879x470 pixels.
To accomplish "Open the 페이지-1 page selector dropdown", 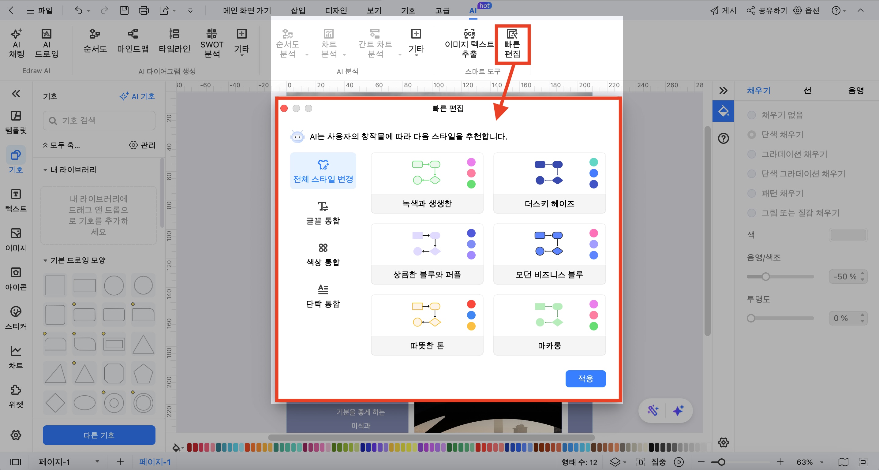I will click(x=97, y=462).
